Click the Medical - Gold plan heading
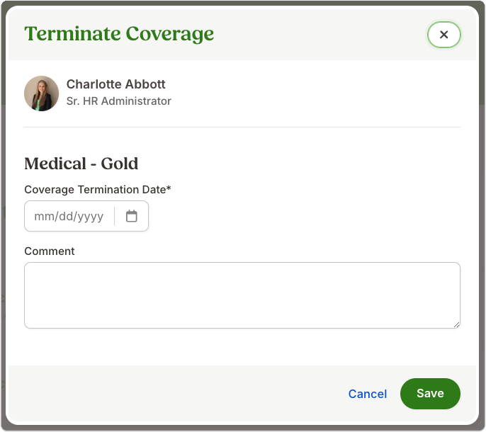486x432 pixels. (81, 164)
